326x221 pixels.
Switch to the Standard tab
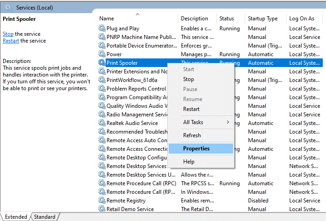44,217
